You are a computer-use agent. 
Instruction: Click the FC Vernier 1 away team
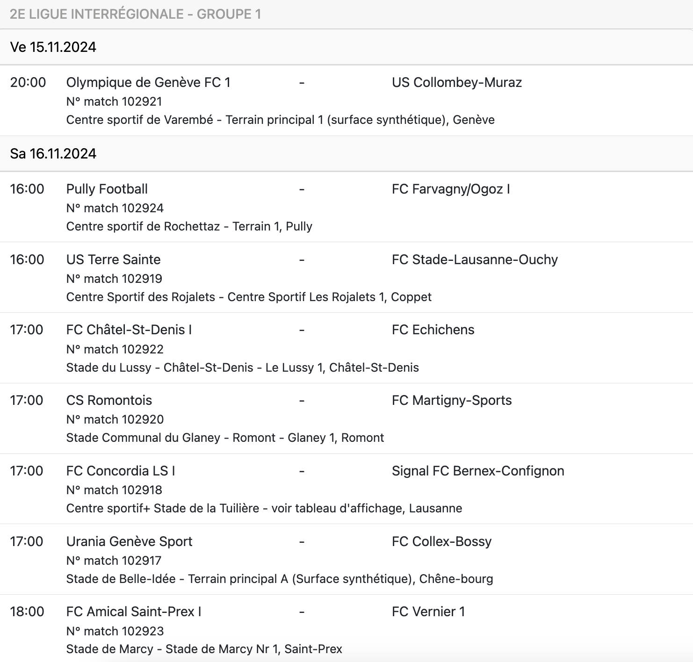tap(428, 612)
